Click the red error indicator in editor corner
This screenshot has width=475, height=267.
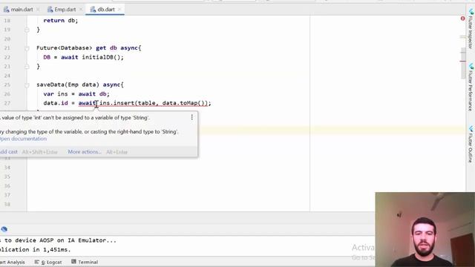coord(462,19)
